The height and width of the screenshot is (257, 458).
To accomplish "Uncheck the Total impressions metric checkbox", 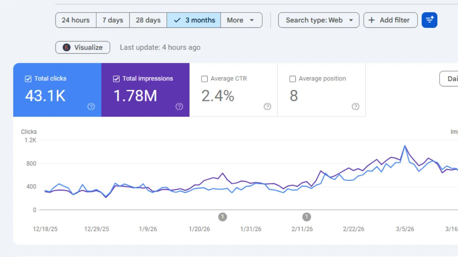I will click(116, 78).
